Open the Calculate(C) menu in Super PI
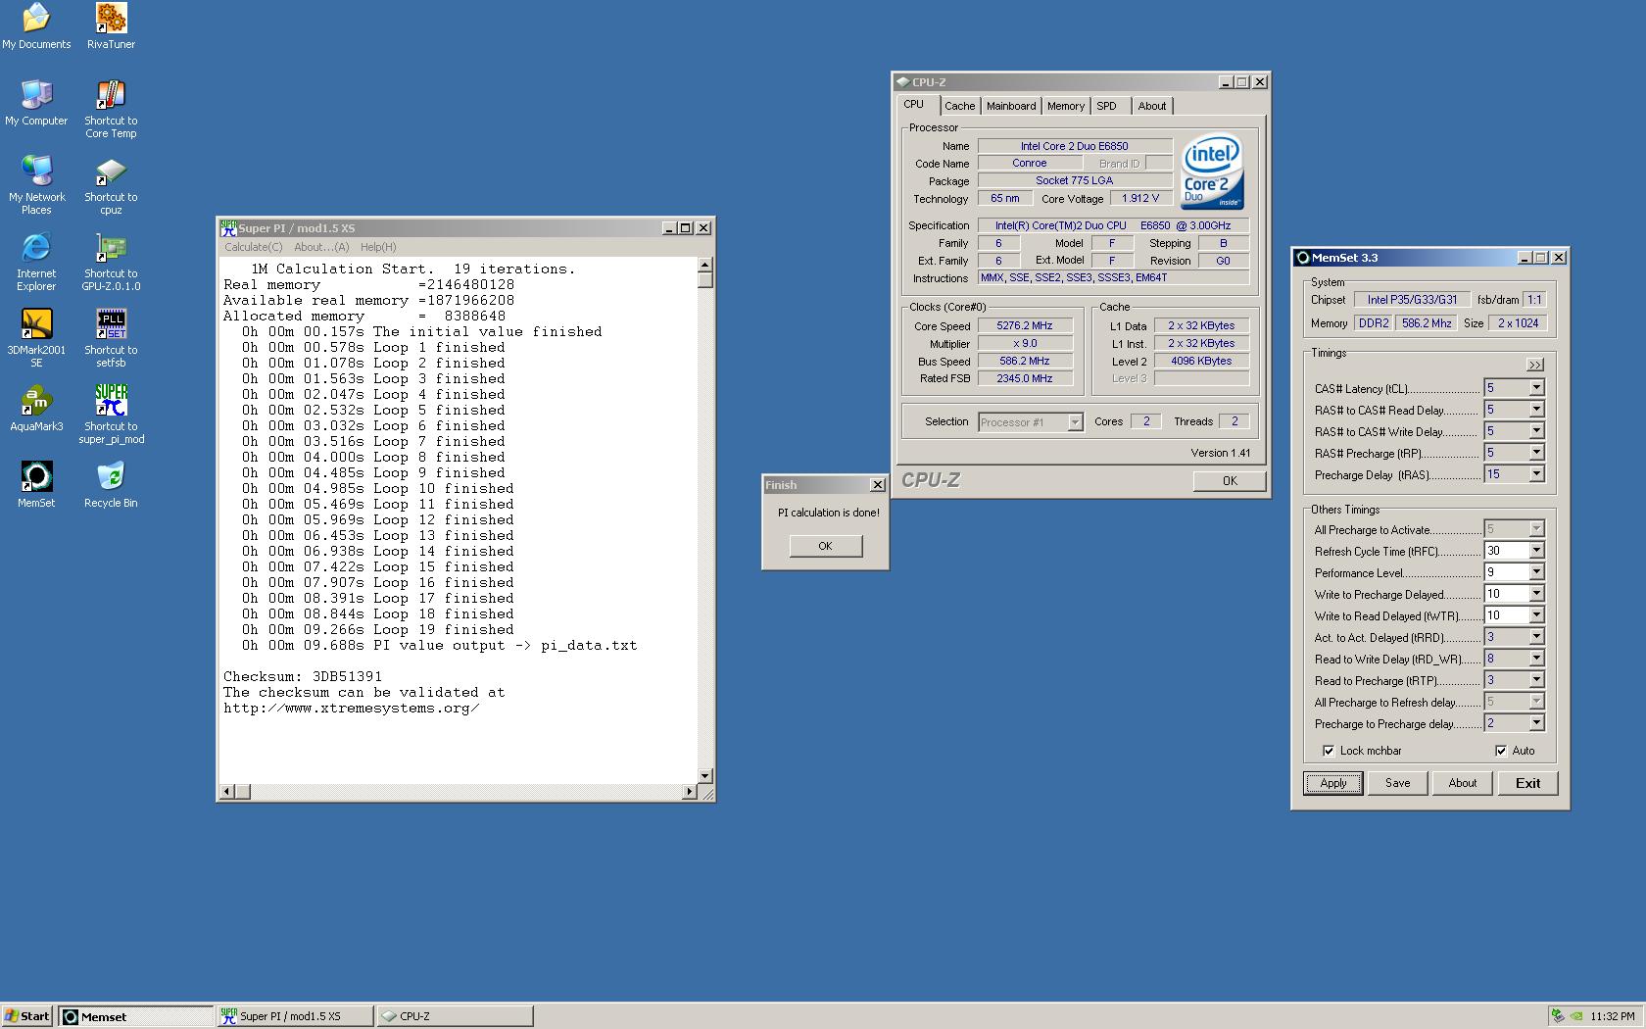The width and height of the screenshot is (1646, 1029). tap(254, 247)
